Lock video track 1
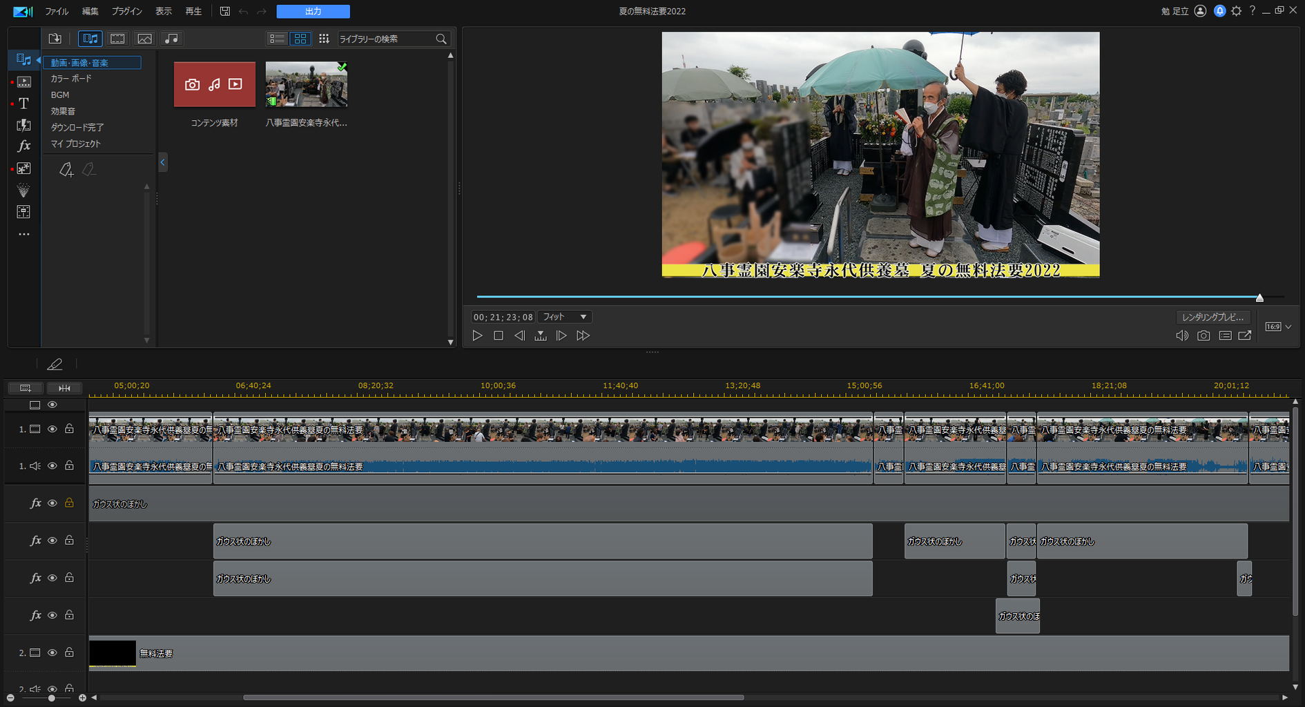Viewport: 1305px width, 707px height. [69, 429]
